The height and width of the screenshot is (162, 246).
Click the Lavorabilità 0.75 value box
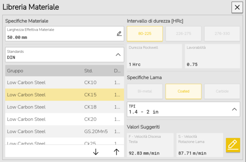[x=213, y=56]
